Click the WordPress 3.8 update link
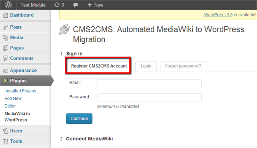257x148 pixels. tap(218, 15)
